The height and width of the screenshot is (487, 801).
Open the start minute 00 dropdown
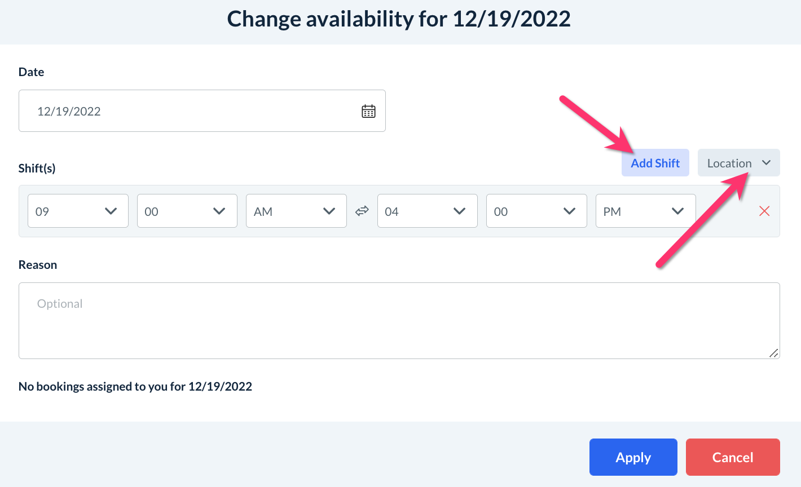[187, 211]
